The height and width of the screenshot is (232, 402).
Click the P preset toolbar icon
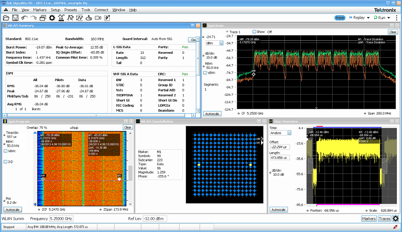pos(107,18)
